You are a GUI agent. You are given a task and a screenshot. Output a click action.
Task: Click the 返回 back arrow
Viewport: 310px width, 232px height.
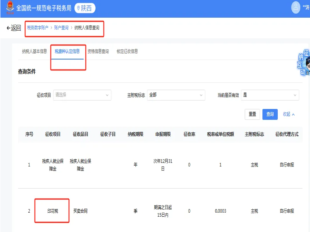[13, 28]
